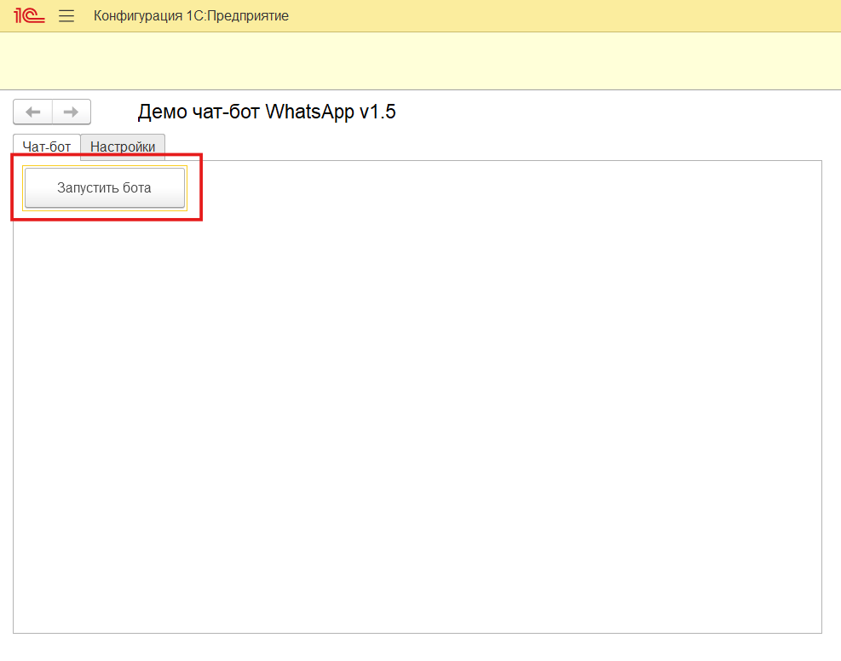Click the Демо чат-бот WhatsApp title
Viewport: 841px width, 661px height.
tap(268, 112)
